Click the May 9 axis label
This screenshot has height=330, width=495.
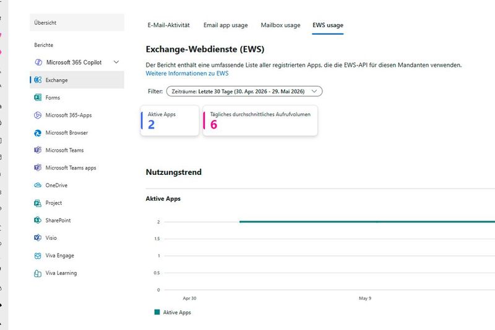tap(365, 298)
